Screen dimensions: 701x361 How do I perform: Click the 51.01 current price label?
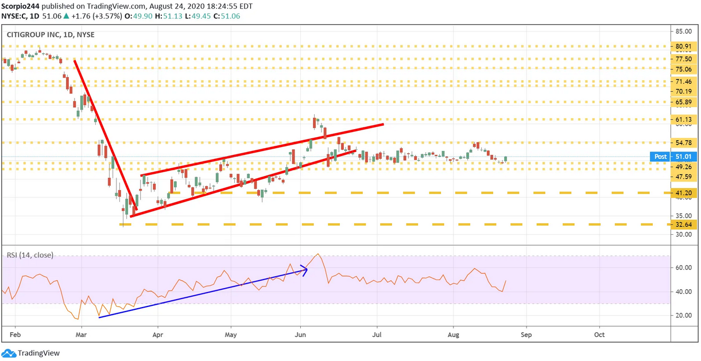pyautogui.click(x=684, y=157)
